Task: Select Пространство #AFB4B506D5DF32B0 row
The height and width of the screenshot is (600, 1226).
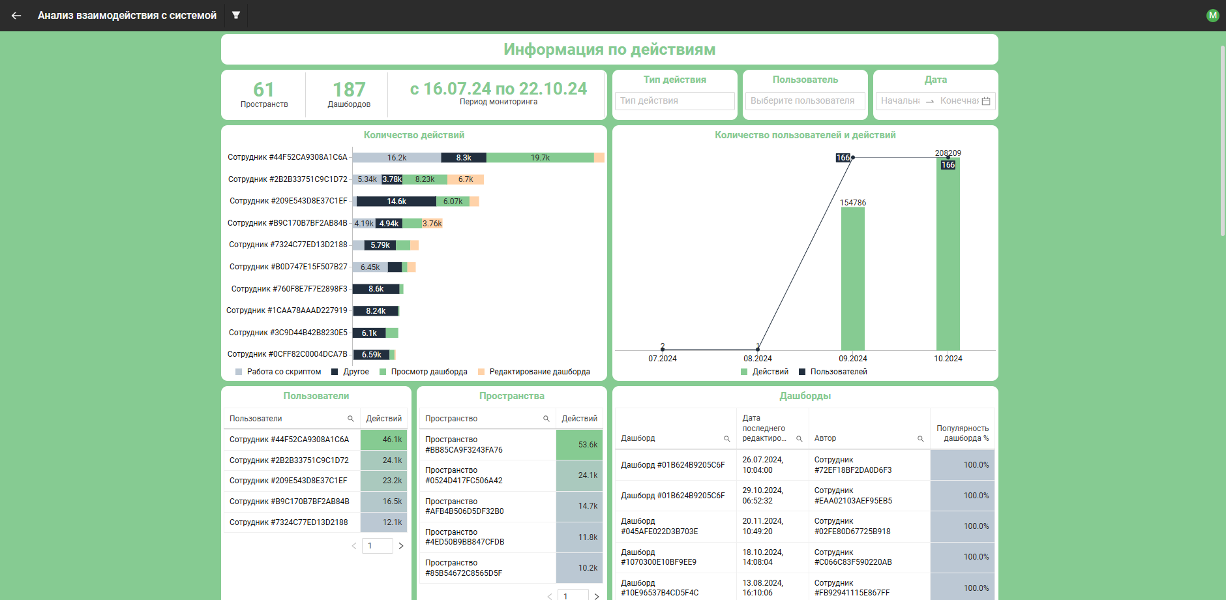Action: (x=511, y=506)
